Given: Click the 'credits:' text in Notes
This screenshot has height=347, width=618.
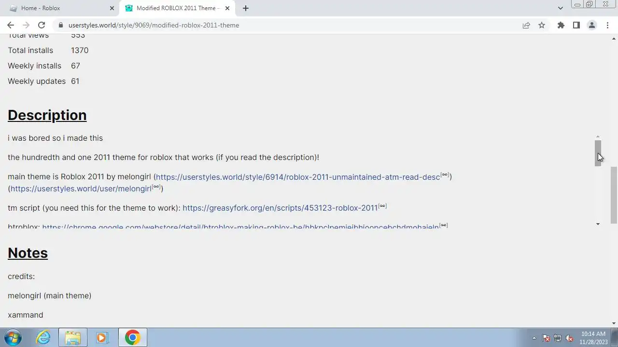Looking at the screenshot, I should point(21,276).
